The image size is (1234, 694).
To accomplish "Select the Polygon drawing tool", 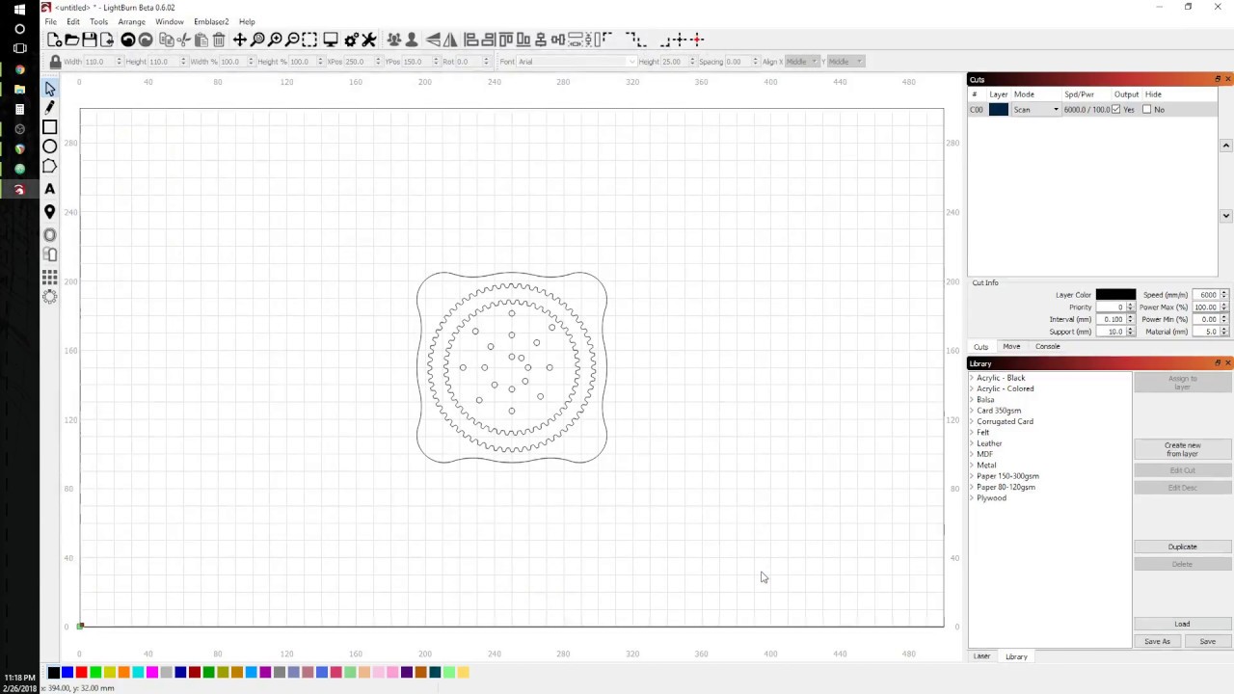I will [x=50, y=167].
